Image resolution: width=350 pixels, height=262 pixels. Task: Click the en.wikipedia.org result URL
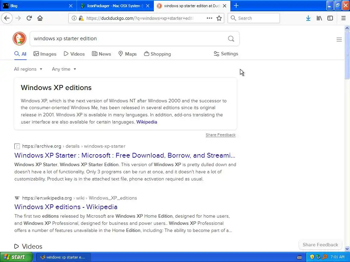(79, 198)
